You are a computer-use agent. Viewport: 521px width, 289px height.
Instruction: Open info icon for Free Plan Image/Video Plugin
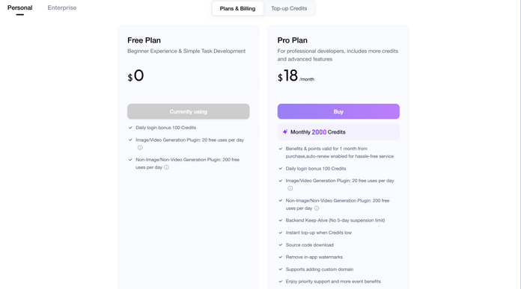pos(140,147)
